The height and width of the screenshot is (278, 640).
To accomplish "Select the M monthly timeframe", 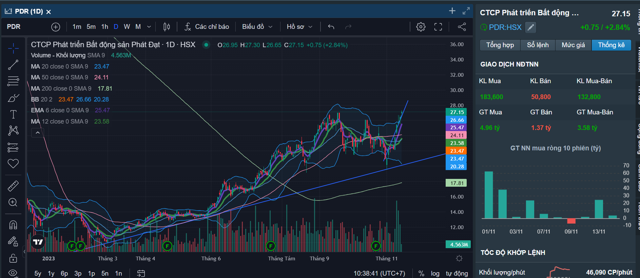I will [x=138, y=27].
